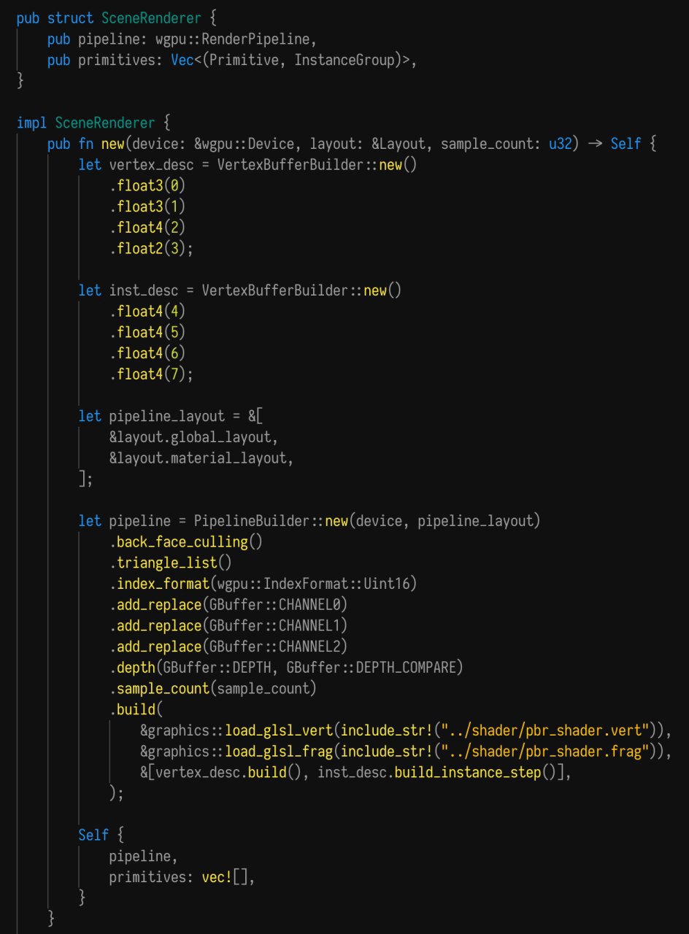Click the '.float4(7);' call

click(151, 374)
